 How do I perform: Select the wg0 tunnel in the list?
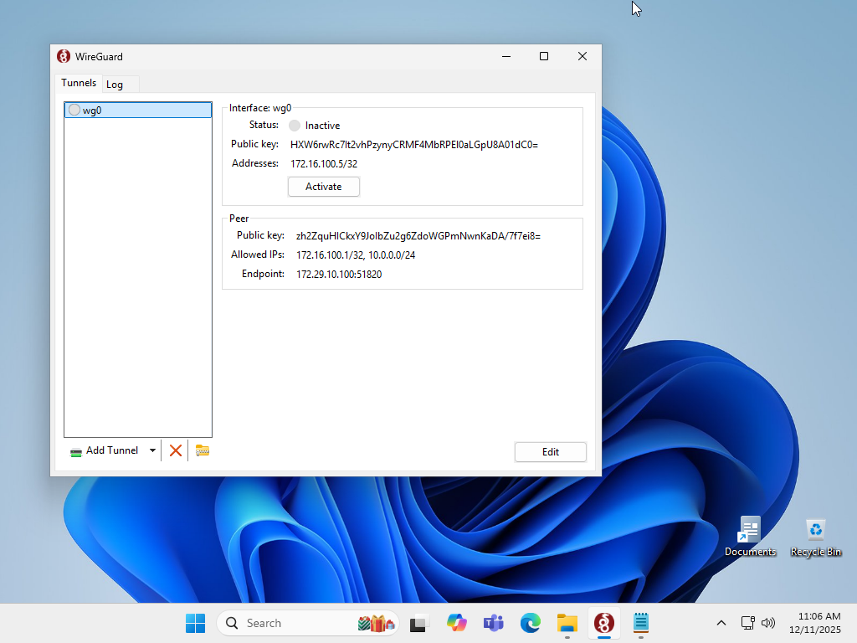(x=138, y=110)
